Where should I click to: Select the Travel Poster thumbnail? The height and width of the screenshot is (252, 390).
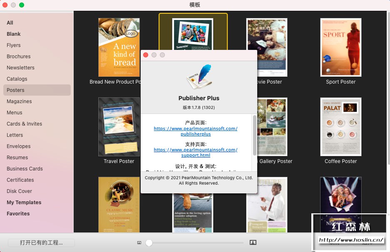119,127
